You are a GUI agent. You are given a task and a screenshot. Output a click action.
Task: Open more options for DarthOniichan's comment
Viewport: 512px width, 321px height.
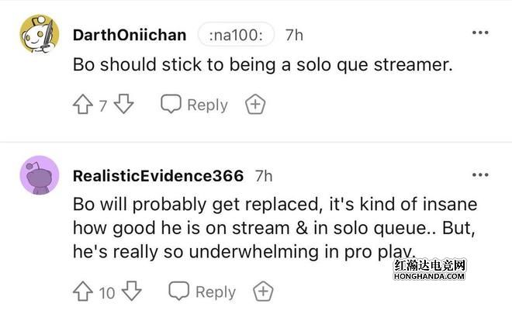480,33
